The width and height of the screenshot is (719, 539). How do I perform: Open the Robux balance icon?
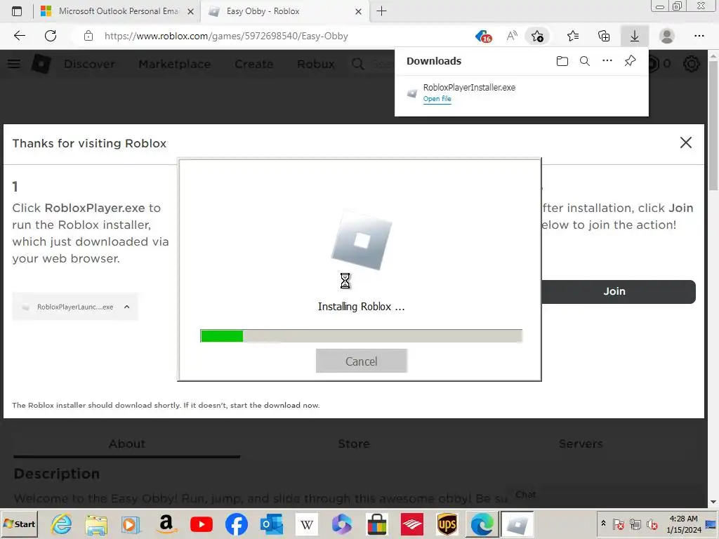point(654,64)
